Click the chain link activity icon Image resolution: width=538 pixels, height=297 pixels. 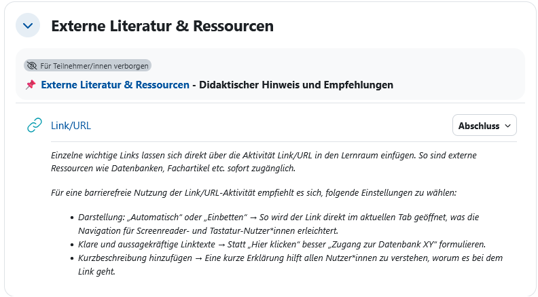pyautogui.click(x=34, y=125)
